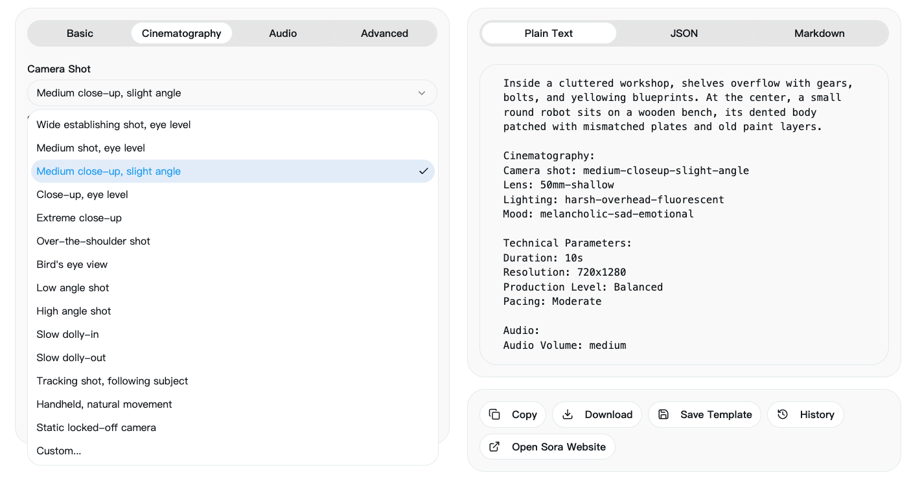Click the History clock icon
The image size is (911, 477).
pos(783,414)
